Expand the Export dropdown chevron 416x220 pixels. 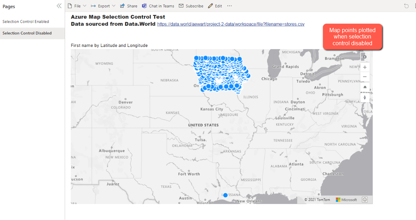114,6
